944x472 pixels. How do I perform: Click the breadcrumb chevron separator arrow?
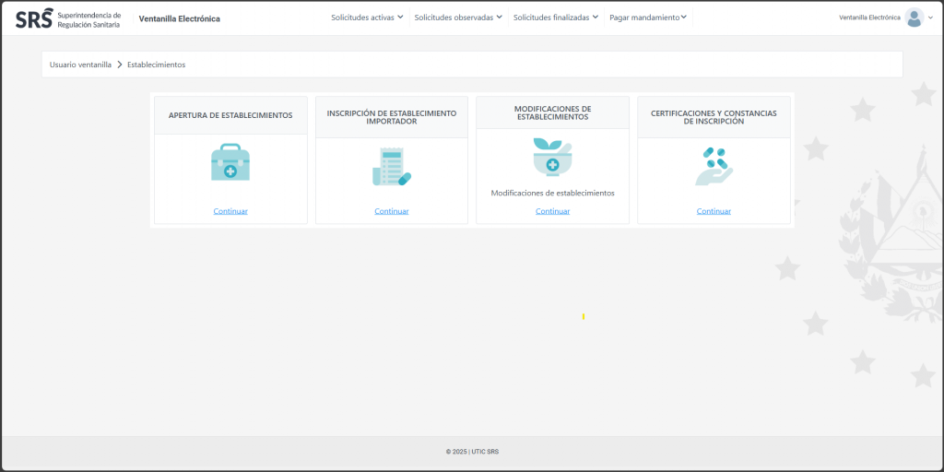[120, 65]
